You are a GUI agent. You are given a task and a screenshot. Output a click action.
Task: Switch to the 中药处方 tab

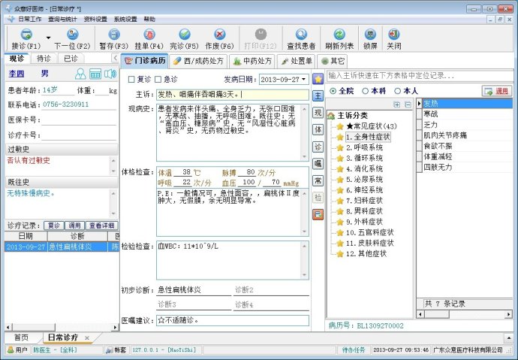pos(252,61)
